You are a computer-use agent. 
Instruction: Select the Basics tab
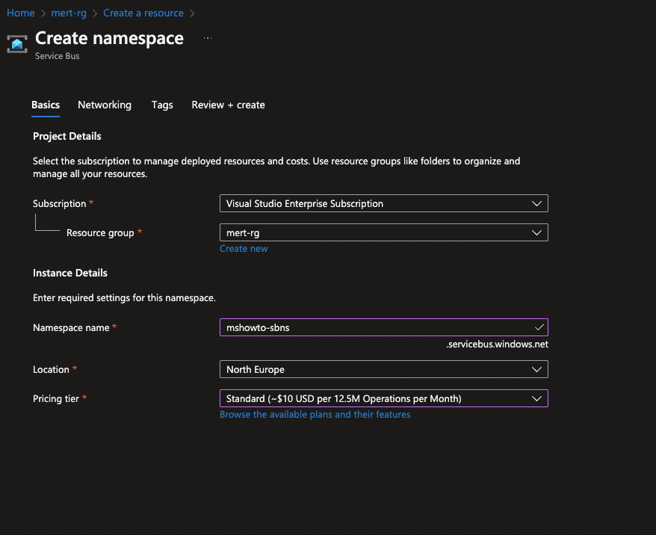[x=46, y=105]
